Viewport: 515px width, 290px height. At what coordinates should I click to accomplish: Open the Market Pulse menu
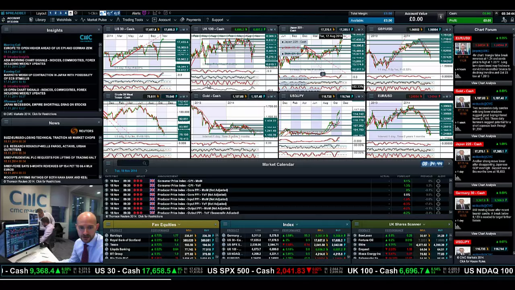[x=97, y=20]
